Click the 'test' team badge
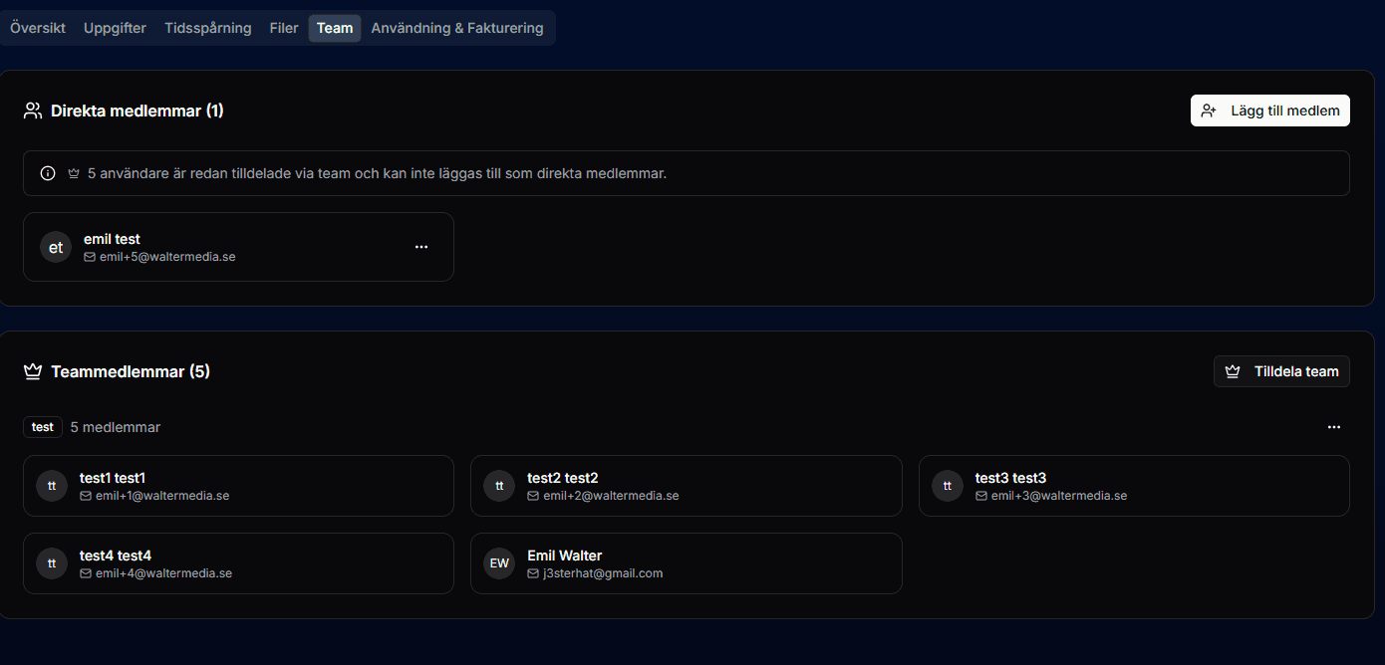 coord(43,427)
